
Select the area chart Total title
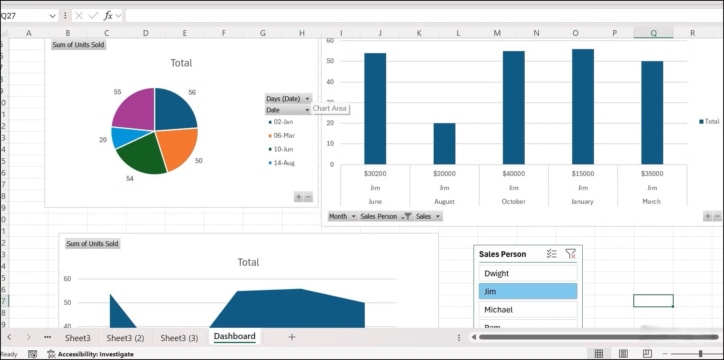(x=248, y=262)
